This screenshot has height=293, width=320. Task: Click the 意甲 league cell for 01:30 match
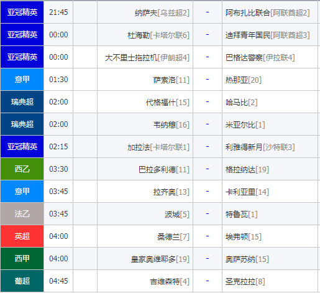(22, 80)
